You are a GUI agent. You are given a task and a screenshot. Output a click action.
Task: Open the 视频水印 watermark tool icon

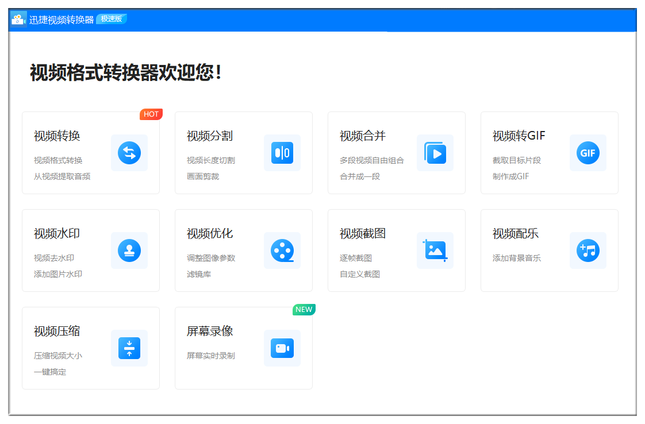tap(129, 250)
